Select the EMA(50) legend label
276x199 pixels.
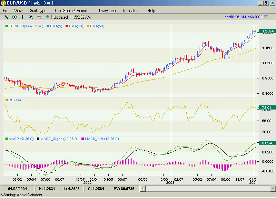tap(97, 26)
